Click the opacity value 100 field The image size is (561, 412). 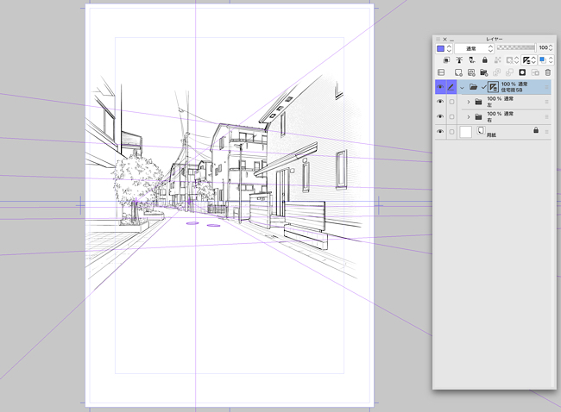[543, 47]
